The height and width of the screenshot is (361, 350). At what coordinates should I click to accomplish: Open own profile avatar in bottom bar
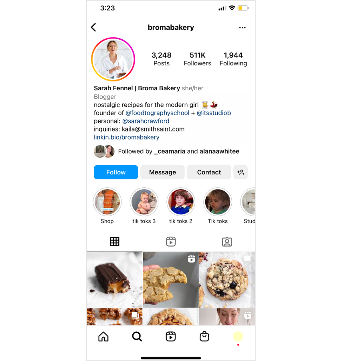(238, 337)
